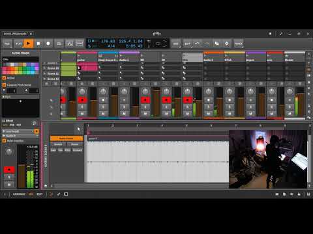Click the play position display
This screenshot has height=234, width=313.
tap(130, 41)
